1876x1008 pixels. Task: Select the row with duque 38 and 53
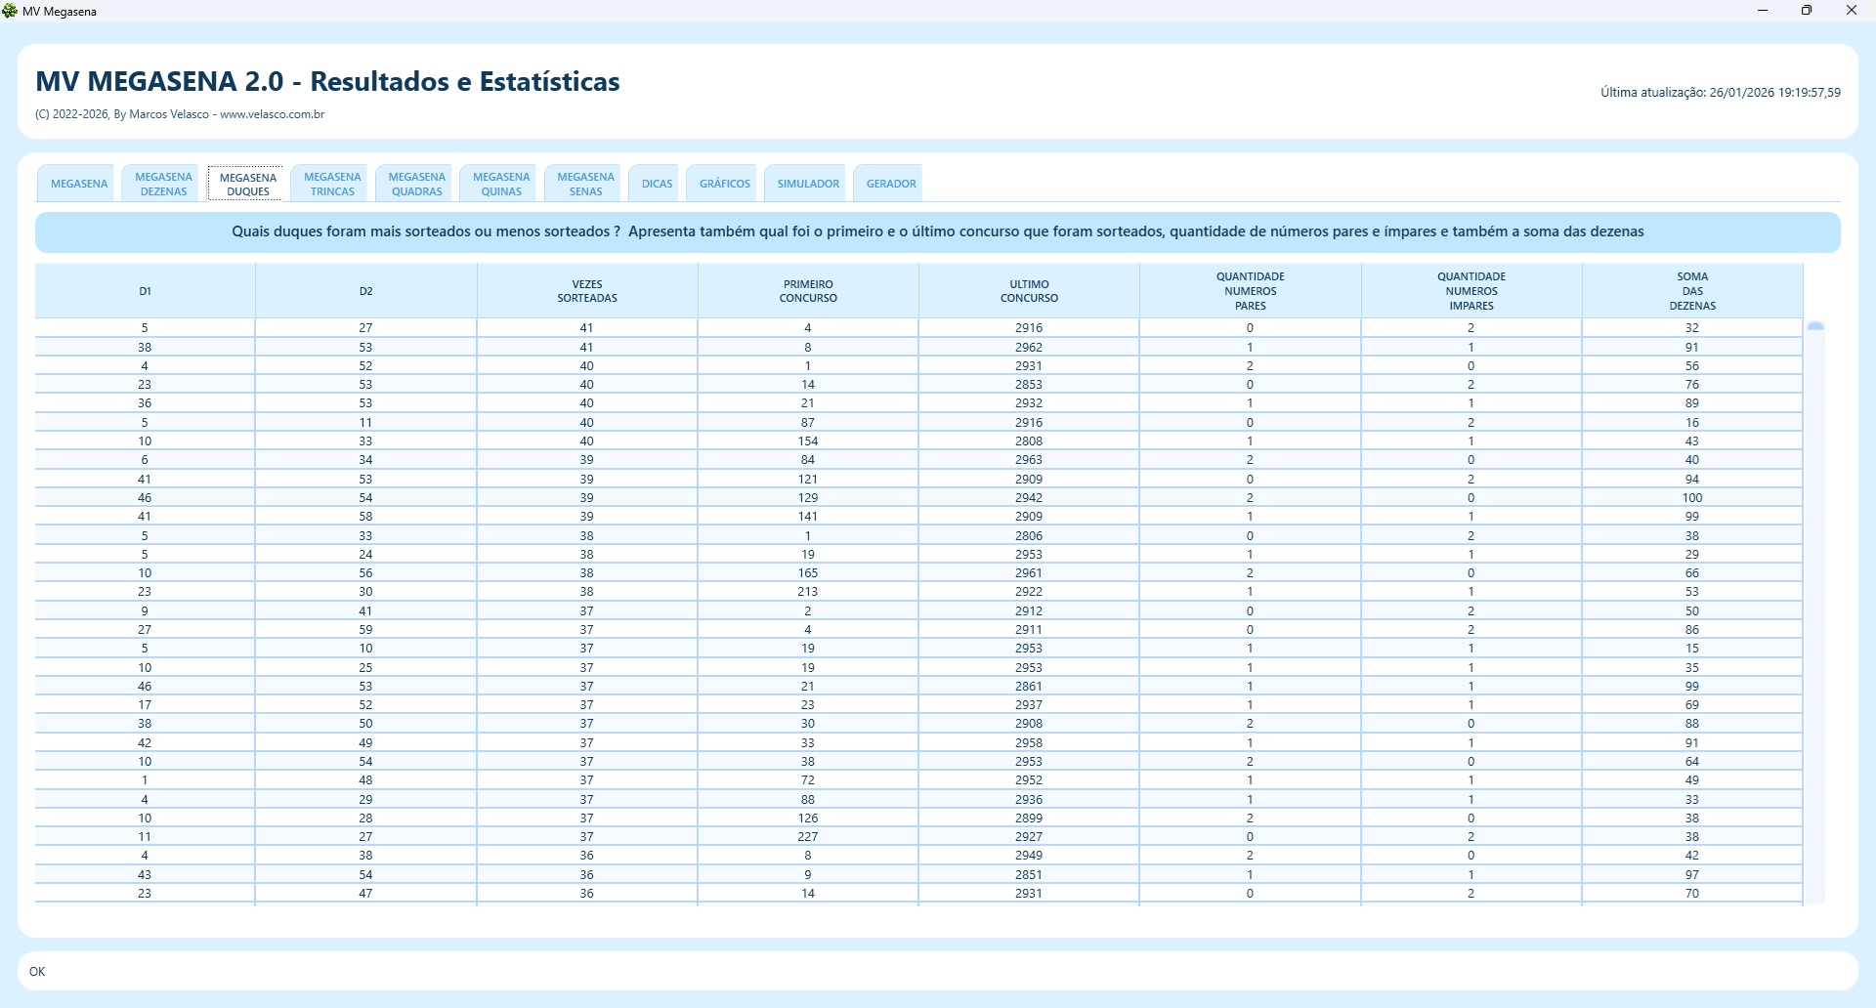[586, 348]
